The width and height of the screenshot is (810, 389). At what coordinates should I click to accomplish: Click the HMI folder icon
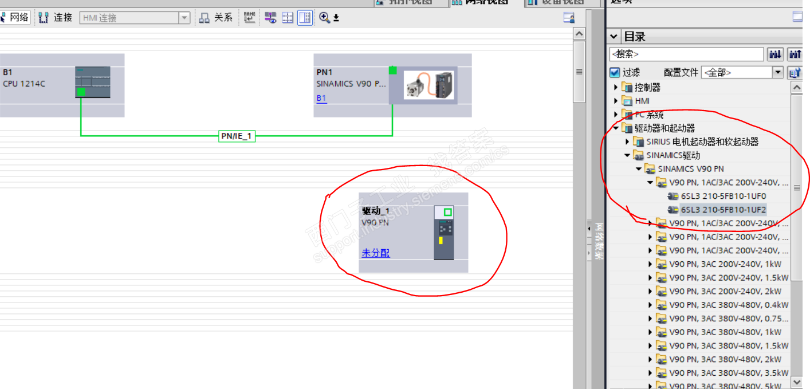click(627, 101)
